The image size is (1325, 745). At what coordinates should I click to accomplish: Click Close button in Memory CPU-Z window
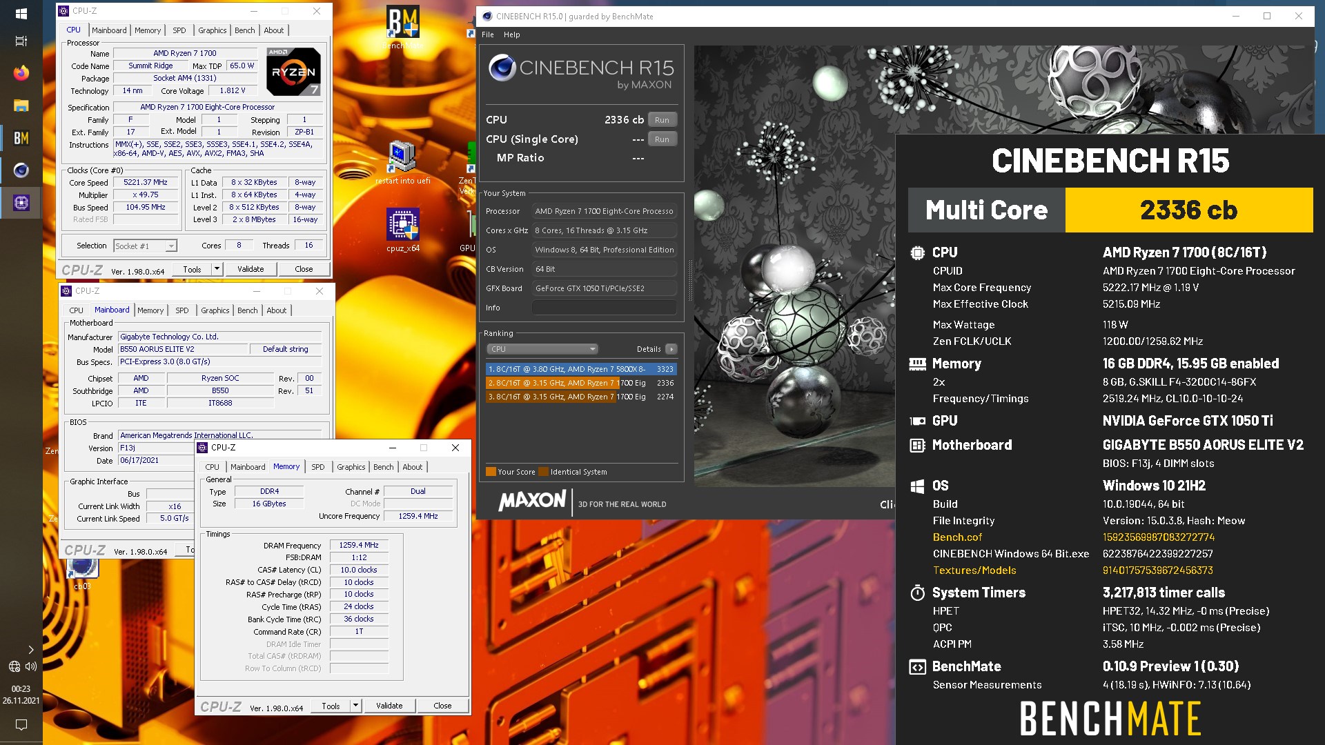(x=442, y=706)
